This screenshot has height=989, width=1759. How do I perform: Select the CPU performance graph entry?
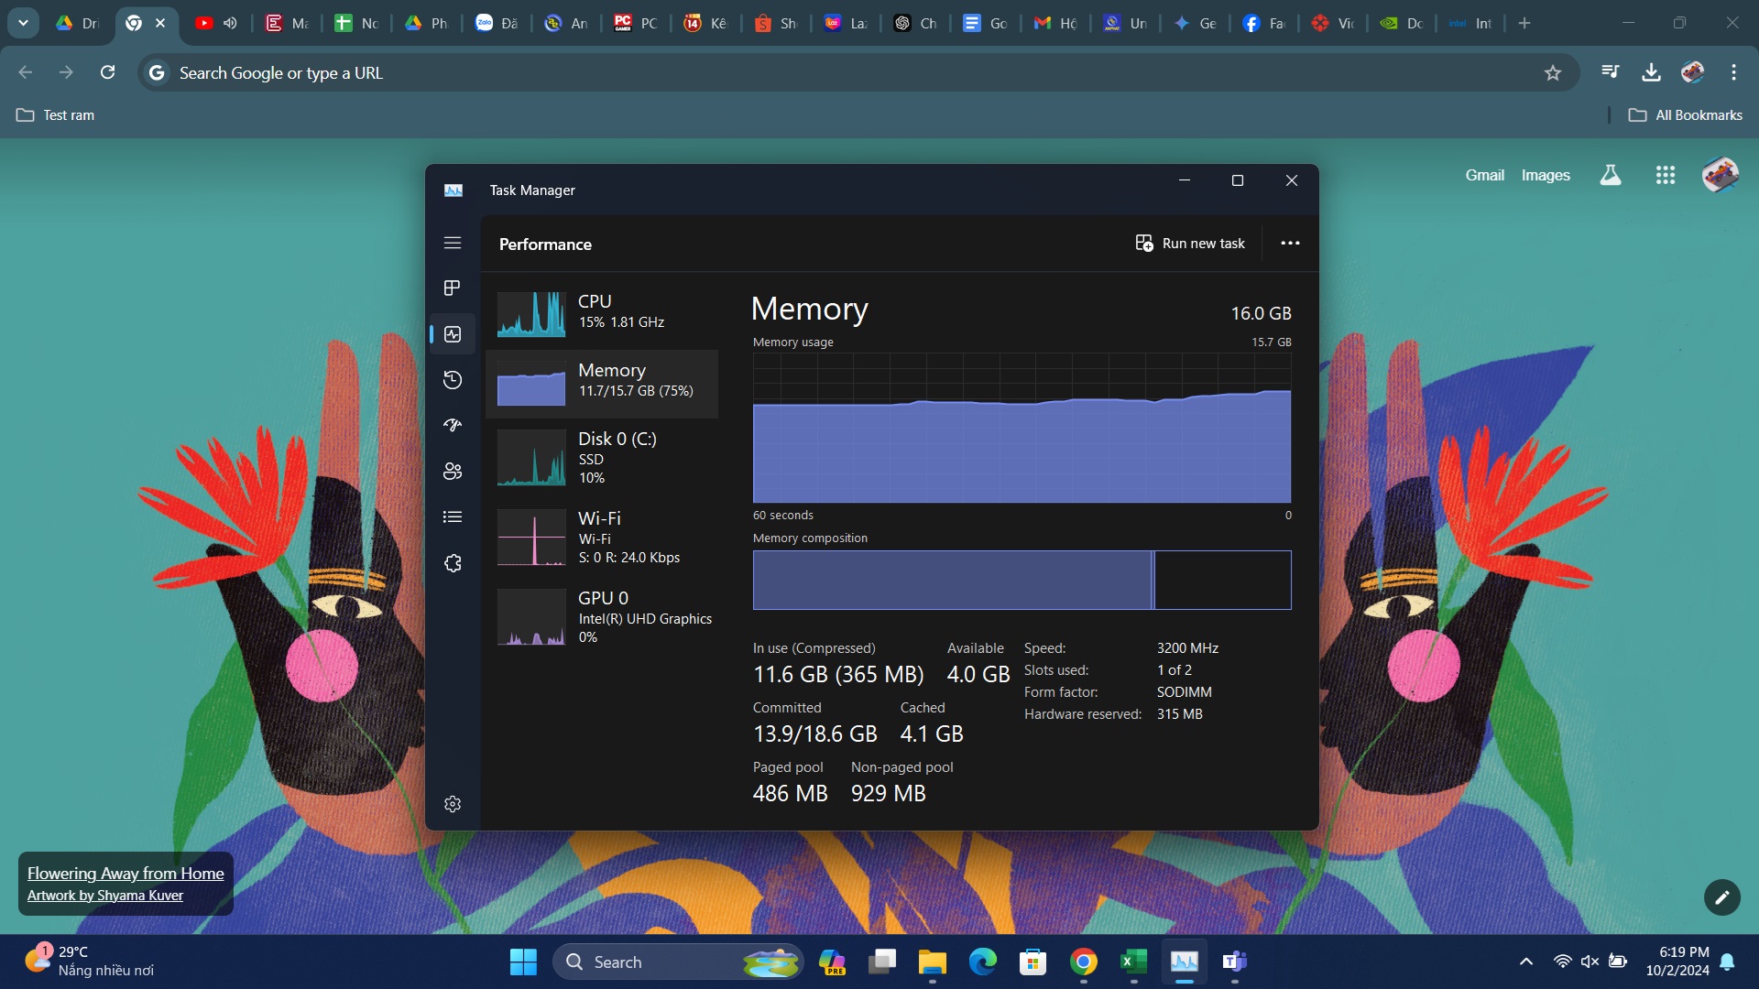tap(602, 314)
